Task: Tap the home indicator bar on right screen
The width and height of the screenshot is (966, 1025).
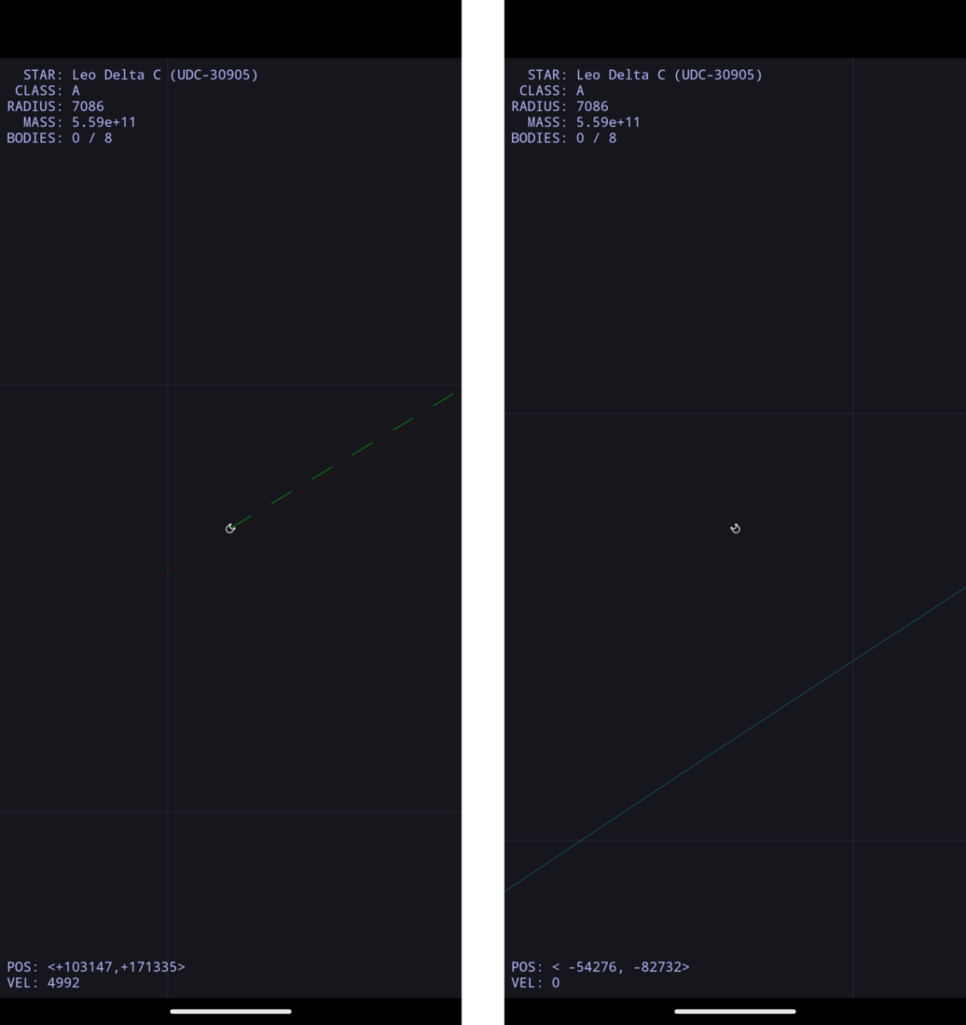Action: (x=735, y=1011)
